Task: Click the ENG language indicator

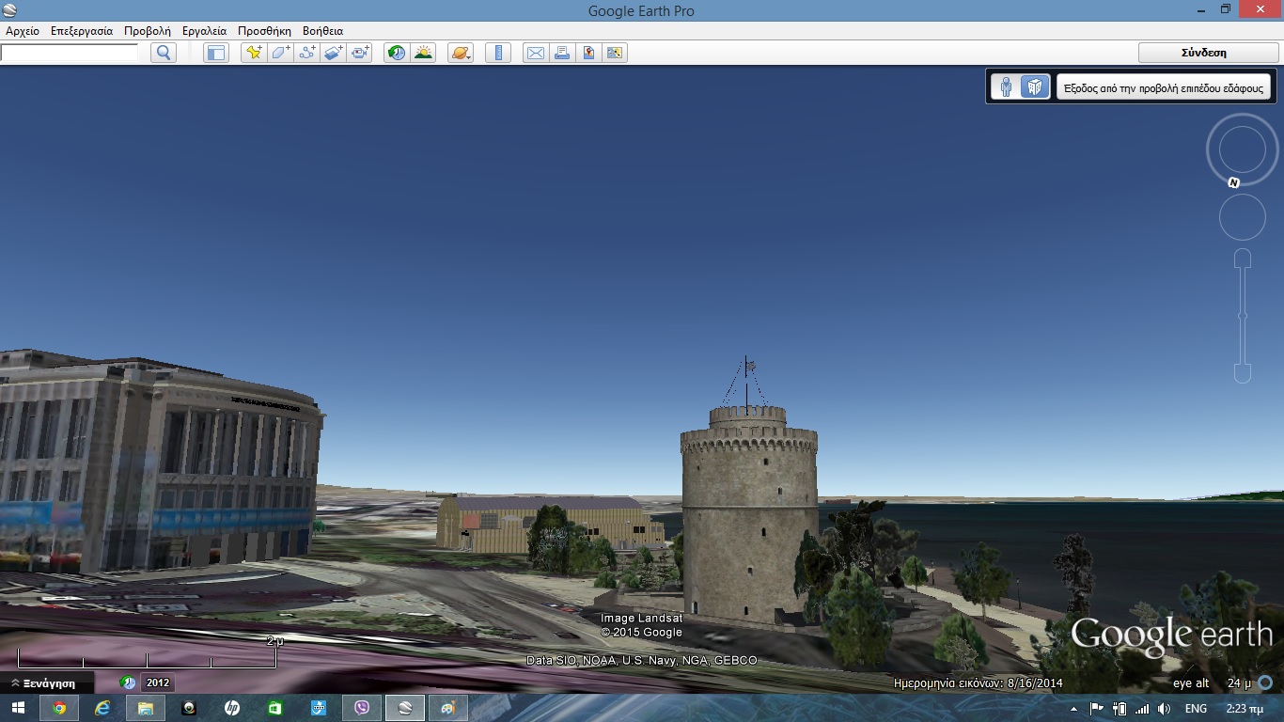Action: pos(1196,709)
